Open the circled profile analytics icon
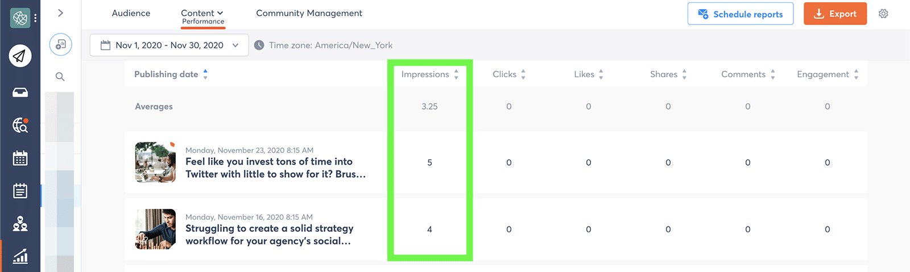 (x=60, y=44)
